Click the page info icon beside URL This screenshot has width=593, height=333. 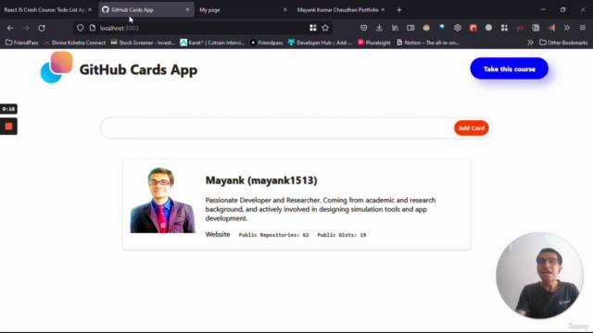93,28
